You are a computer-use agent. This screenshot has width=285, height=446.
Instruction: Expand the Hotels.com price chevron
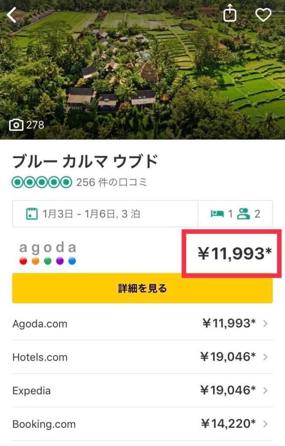(x=265, y=357)
